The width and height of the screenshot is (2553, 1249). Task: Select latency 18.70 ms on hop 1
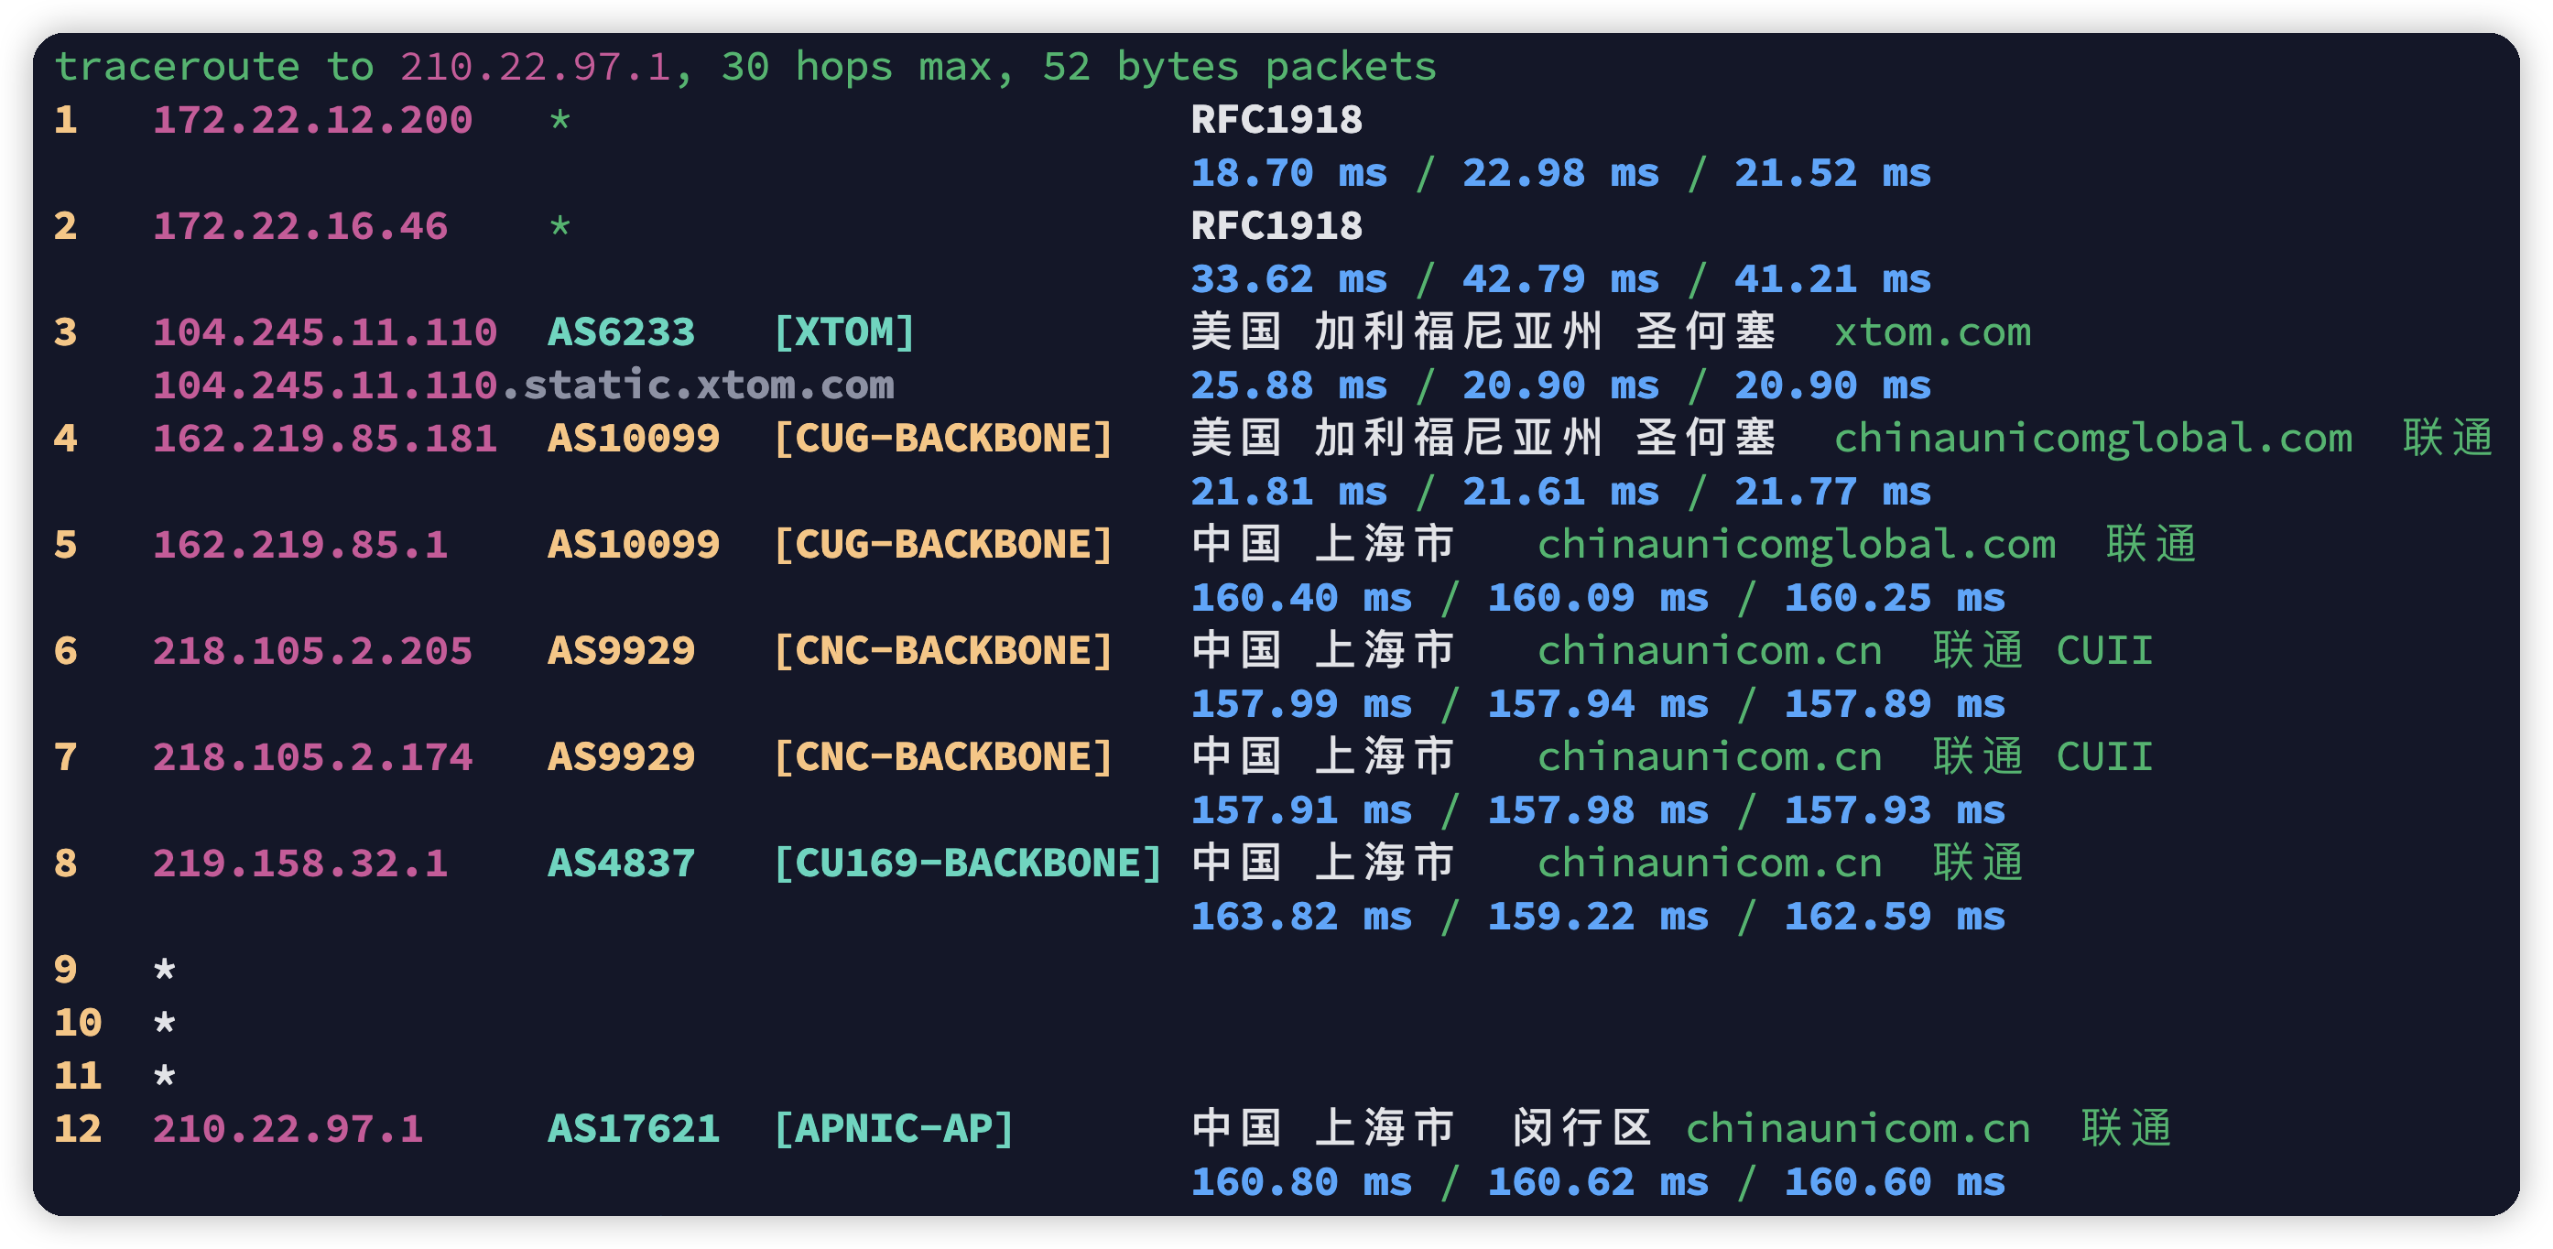1288,173
